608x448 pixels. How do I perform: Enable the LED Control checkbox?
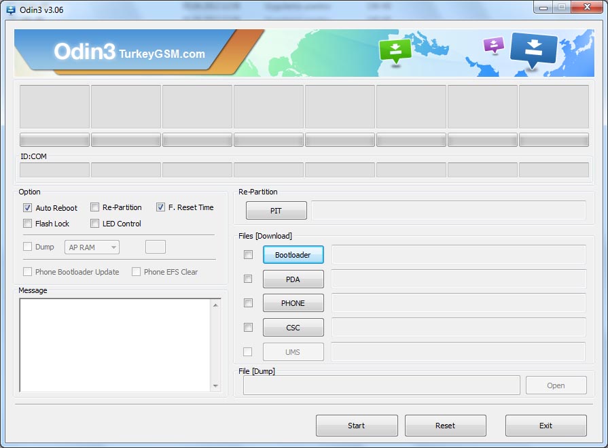(94, 224)
